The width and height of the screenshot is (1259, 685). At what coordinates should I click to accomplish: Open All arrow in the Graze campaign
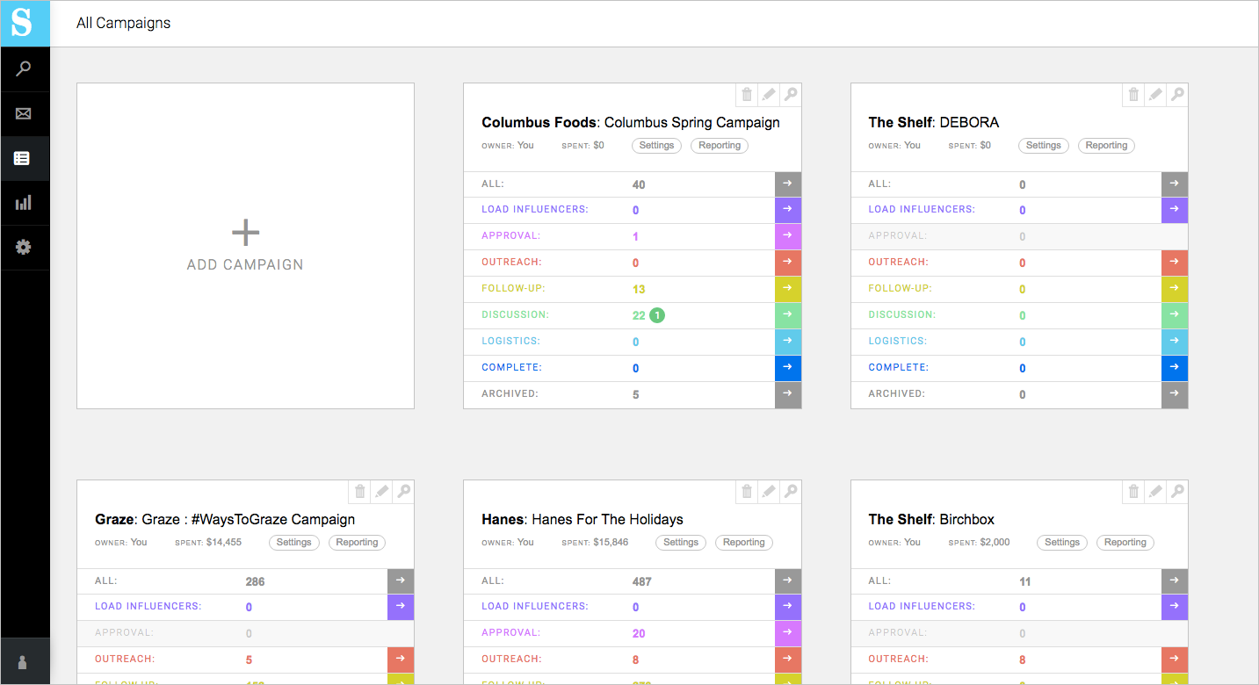point(401,580)
